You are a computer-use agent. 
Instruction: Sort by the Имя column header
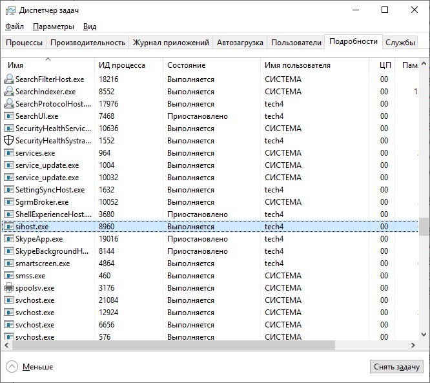48,65
